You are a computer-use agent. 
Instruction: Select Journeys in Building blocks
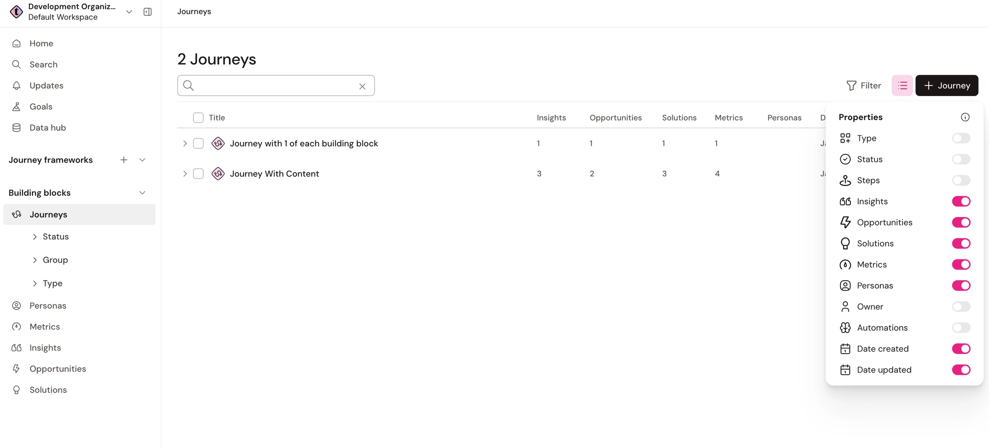[79, 214]
